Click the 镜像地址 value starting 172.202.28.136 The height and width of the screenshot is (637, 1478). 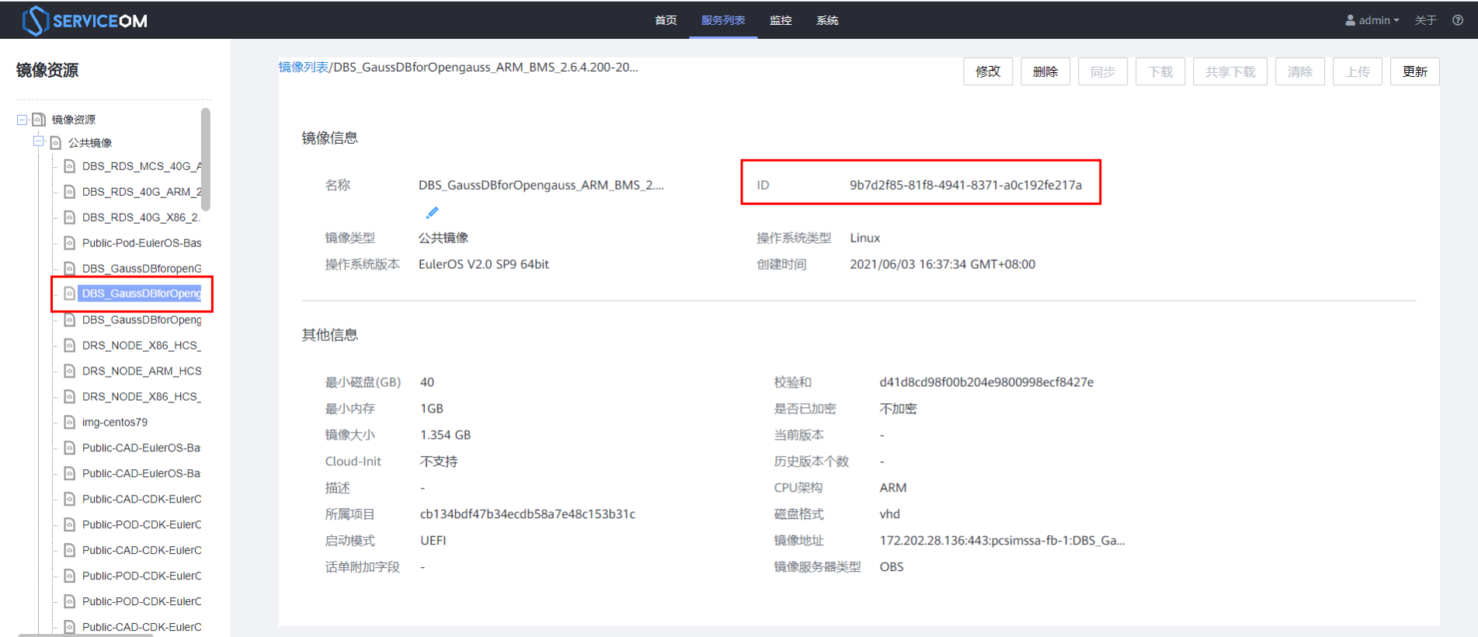point(1002,541)
